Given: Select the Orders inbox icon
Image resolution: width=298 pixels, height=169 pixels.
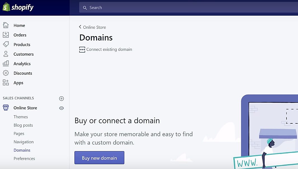Looking at the screenshot, I should click(6, 35).
